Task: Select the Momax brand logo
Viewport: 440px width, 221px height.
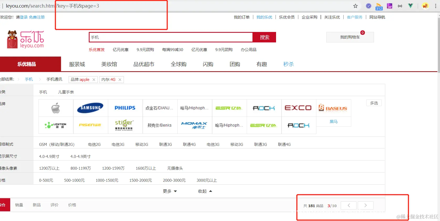Action: (x=194, y=125)
